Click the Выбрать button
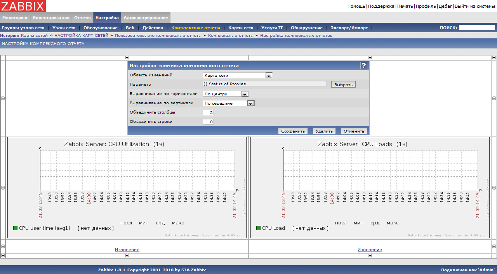Image resolution: width=497 pixels, height=274 pixels. (343, 84)
